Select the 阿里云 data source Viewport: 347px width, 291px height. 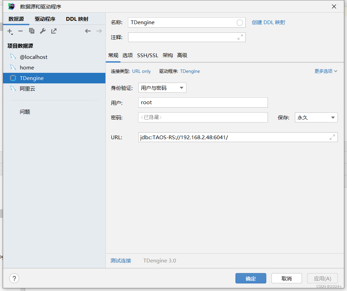tap(54, 89)
